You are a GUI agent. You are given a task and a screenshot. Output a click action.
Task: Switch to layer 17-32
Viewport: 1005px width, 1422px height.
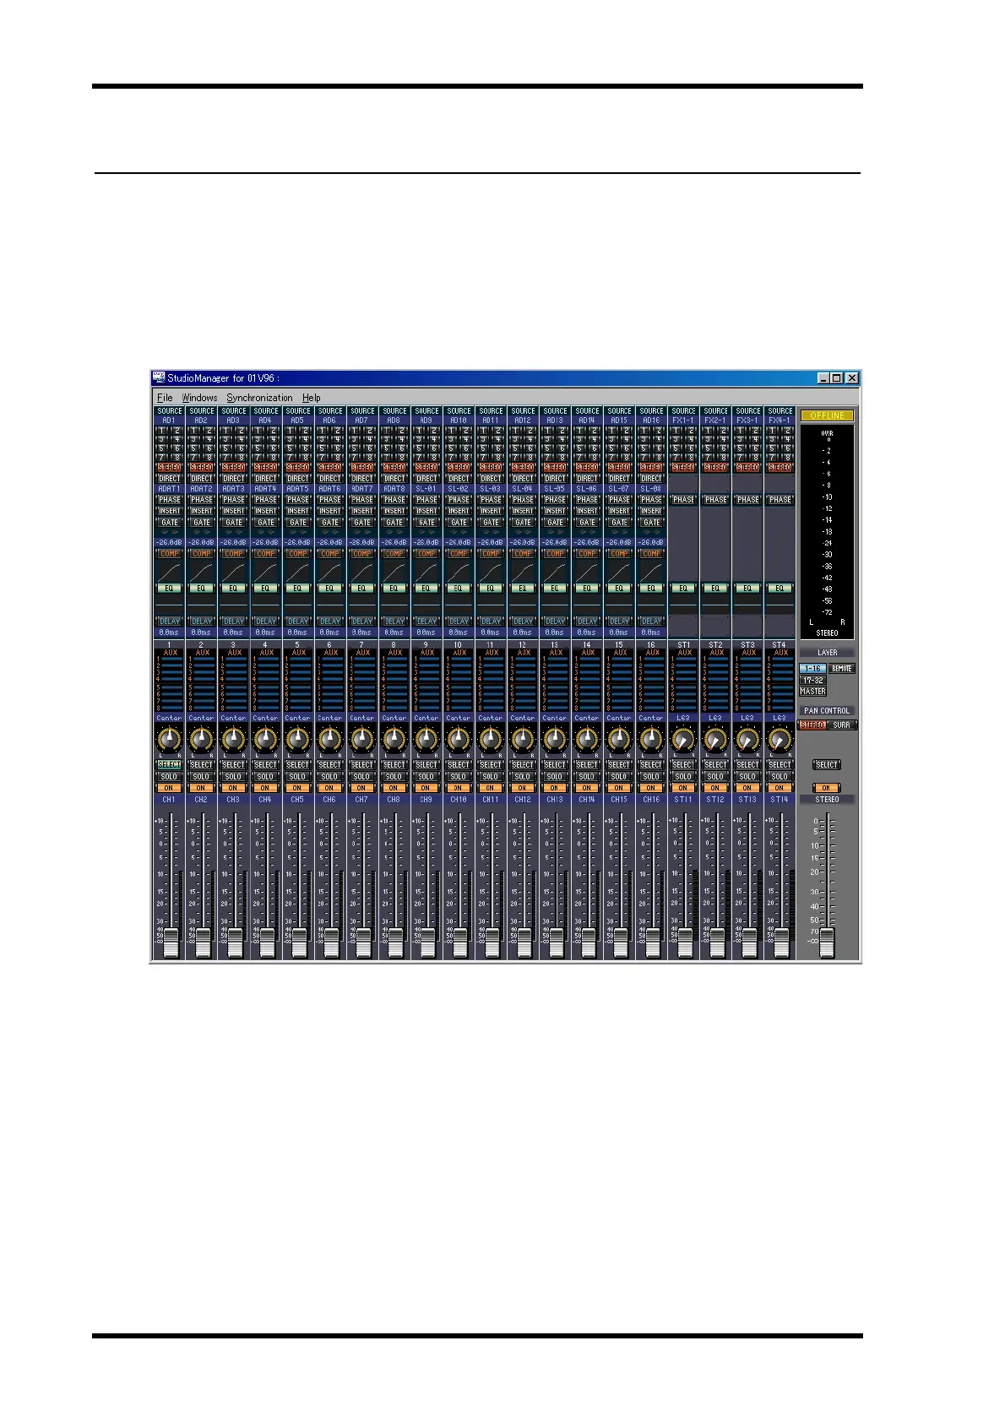tap(813, 680)
